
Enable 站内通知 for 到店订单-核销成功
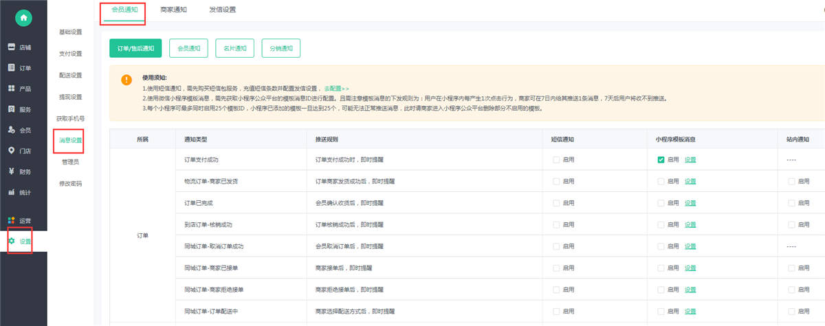coord(791,224)
